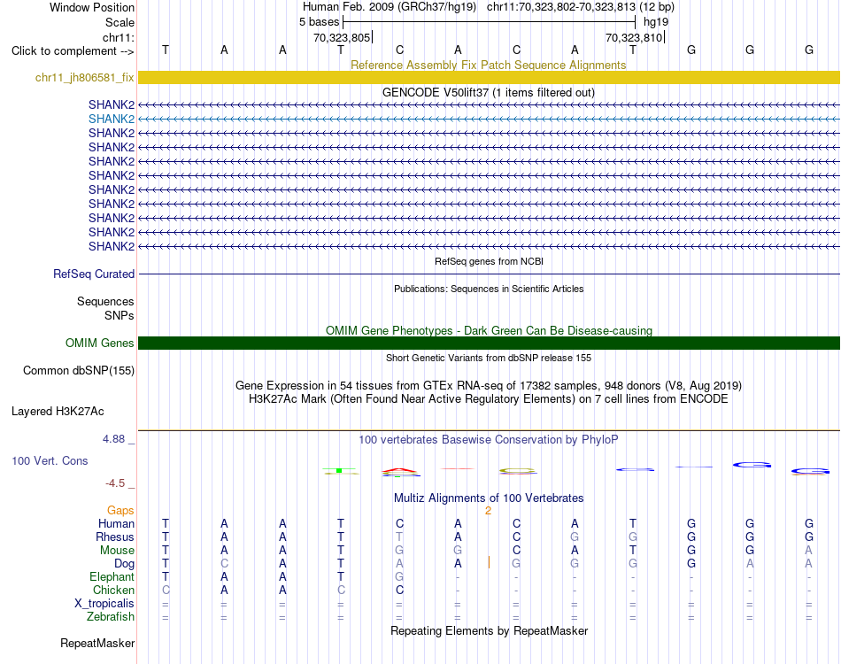Open "RefSeq genes from NCBI" track title

pos(489,261)
